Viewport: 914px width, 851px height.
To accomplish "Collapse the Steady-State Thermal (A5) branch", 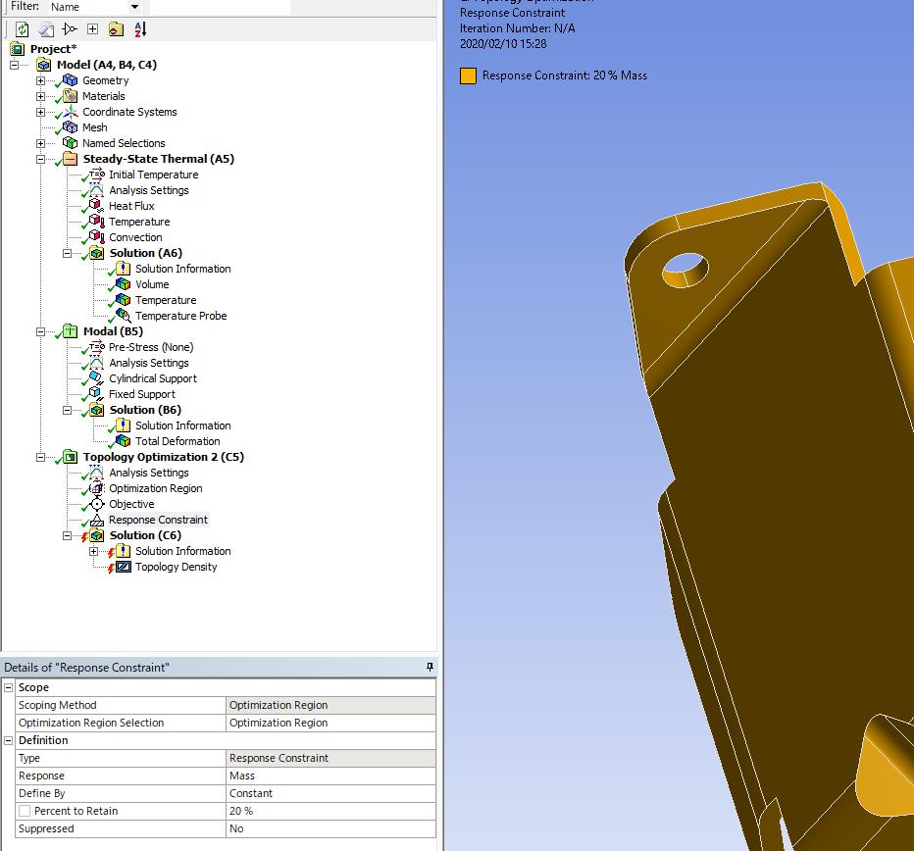I will point(40,159).
